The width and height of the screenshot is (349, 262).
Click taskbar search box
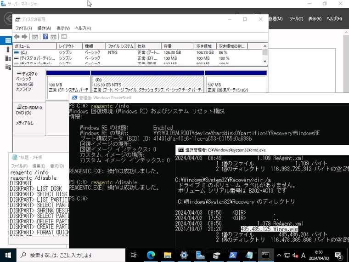tap(71, 255)
